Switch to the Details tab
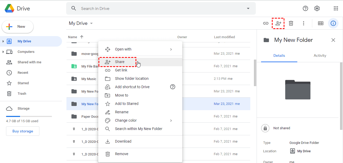343x163 pixels. tap(279, 56)
